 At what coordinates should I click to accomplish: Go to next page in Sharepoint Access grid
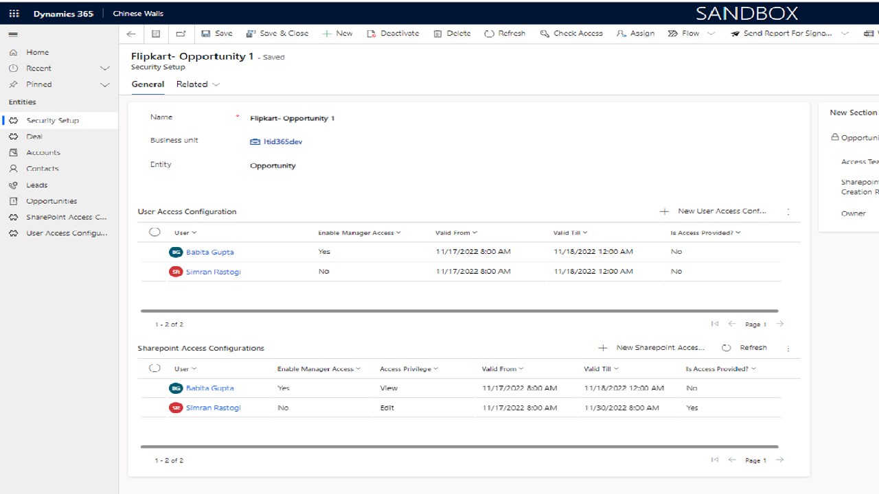pos(779,460)
